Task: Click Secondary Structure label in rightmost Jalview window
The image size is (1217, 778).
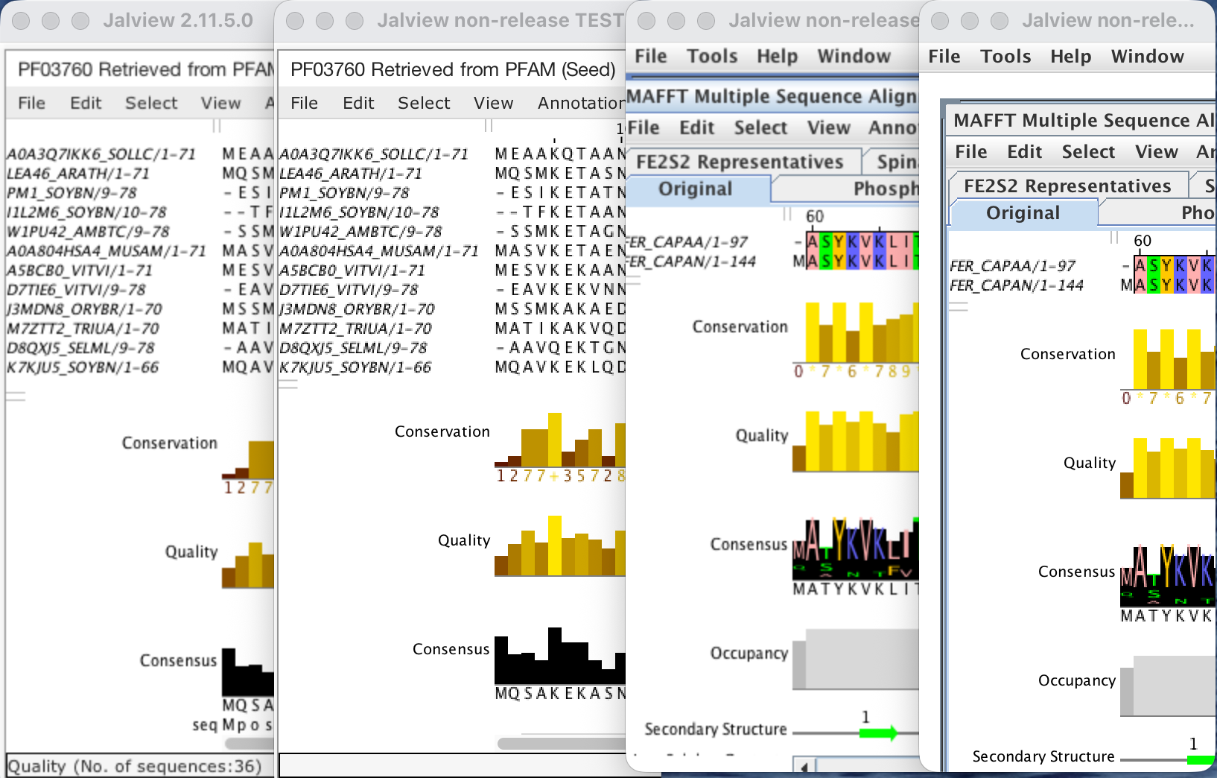Action: coord(1043,756)
